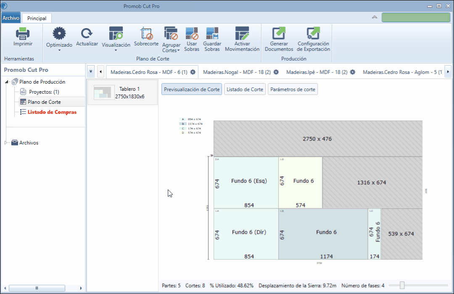This screenshot has height=294, width=454.
Task: Click the green bar in the top right
Action: point(416,17)
